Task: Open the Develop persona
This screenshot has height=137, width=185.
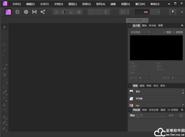Action: (x=26, y=12)
